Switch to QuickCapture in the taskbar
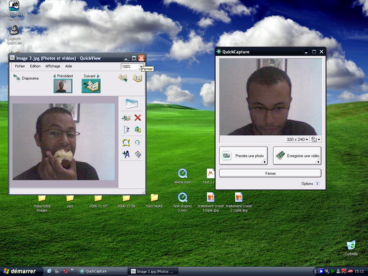368x276 pixels. (102, 271)
